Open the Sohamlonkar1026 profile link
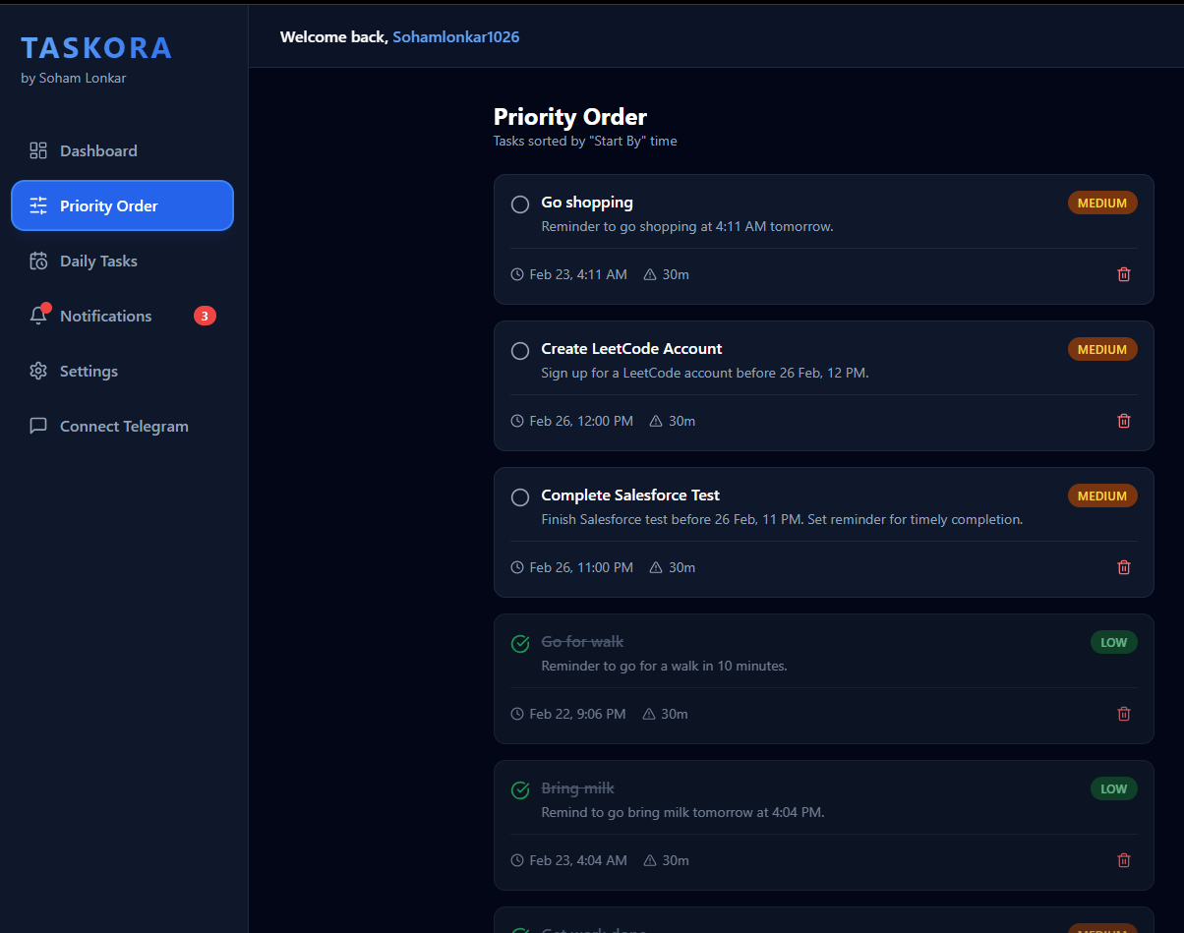 click(455, 36)
